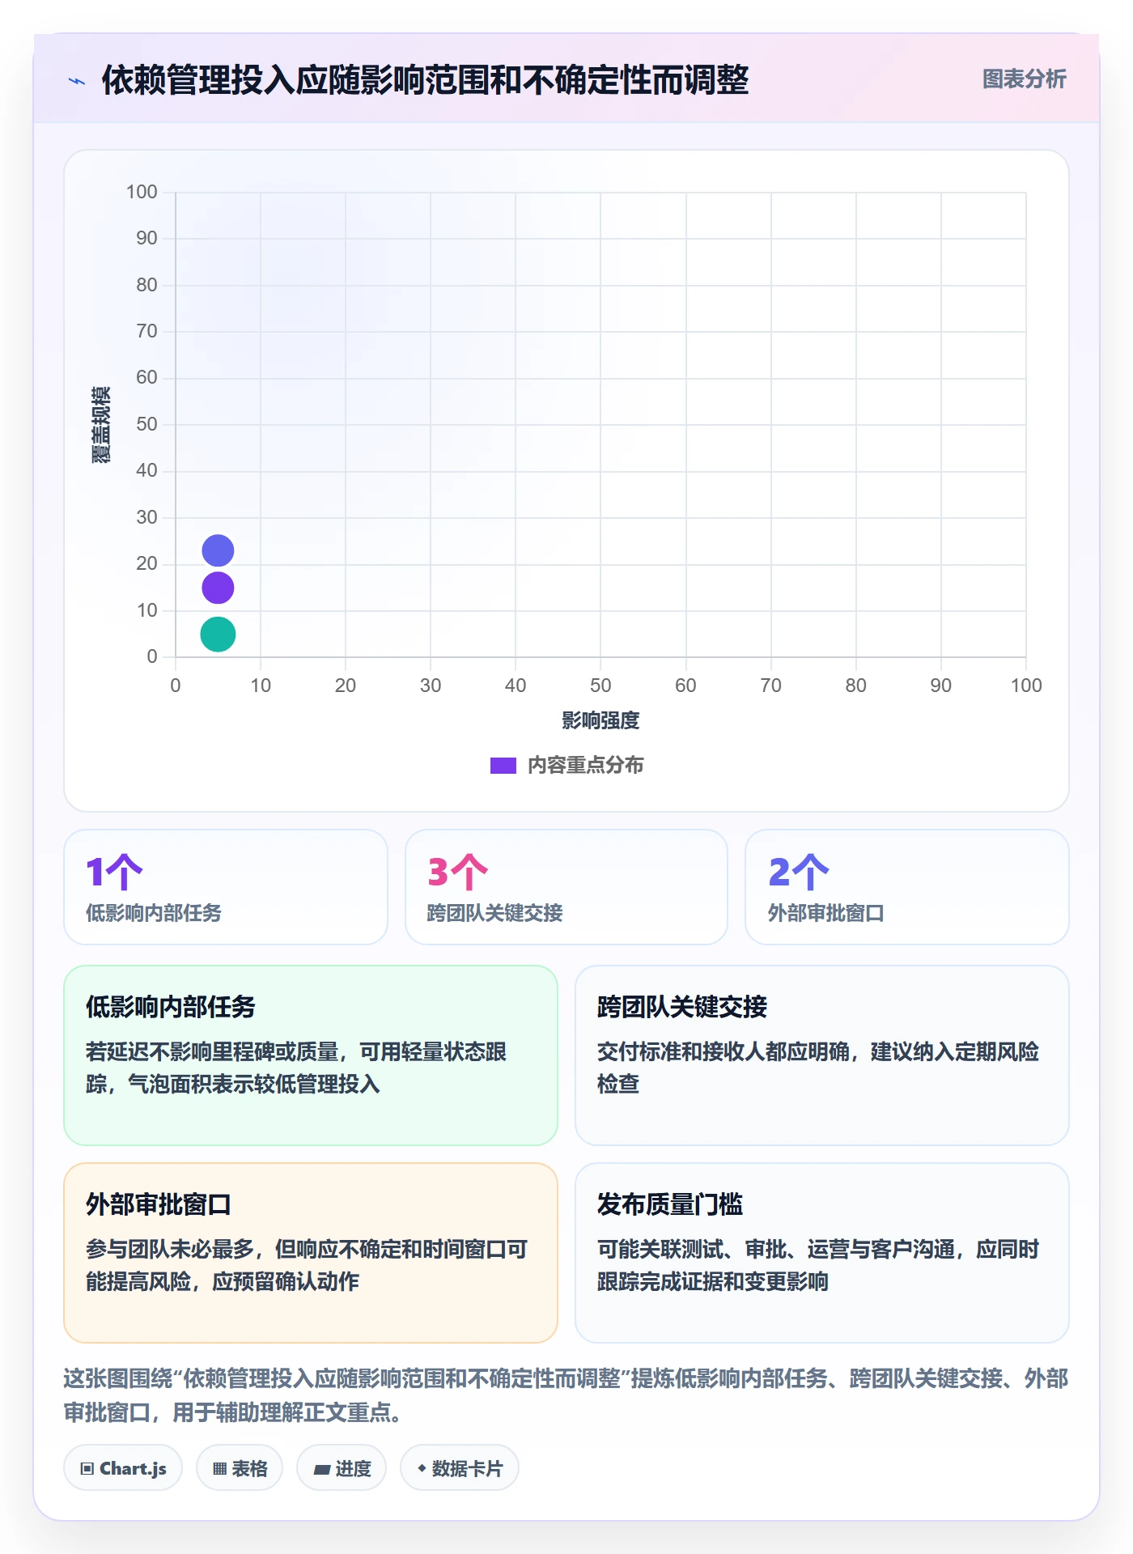Image resolution: width=1133 pixels, height=1554 pixels.
Task: Click the description 交付标准和接收人都应明确
Action: coord(818,1068)
